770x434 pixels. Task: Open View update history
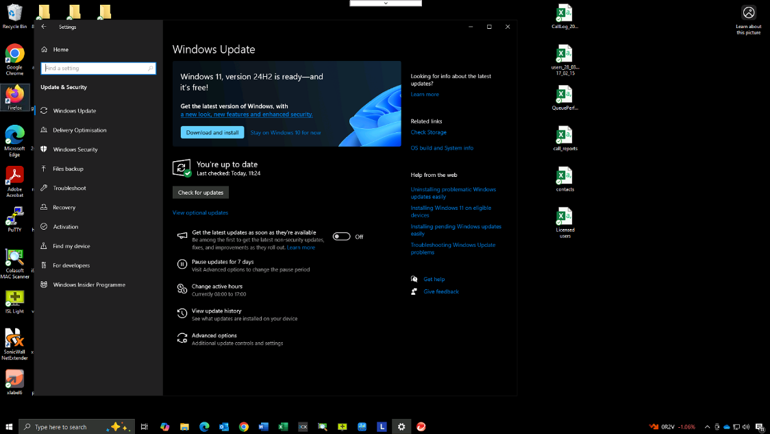pos(216,311)
